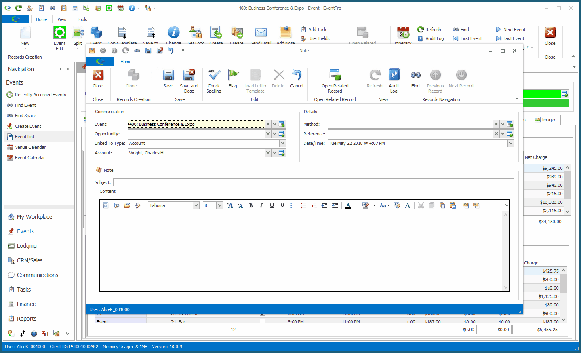581x353 pixels.
Task: Click lookup button beside the Method field
Action: pyautogui.click(x=510, y=124)
